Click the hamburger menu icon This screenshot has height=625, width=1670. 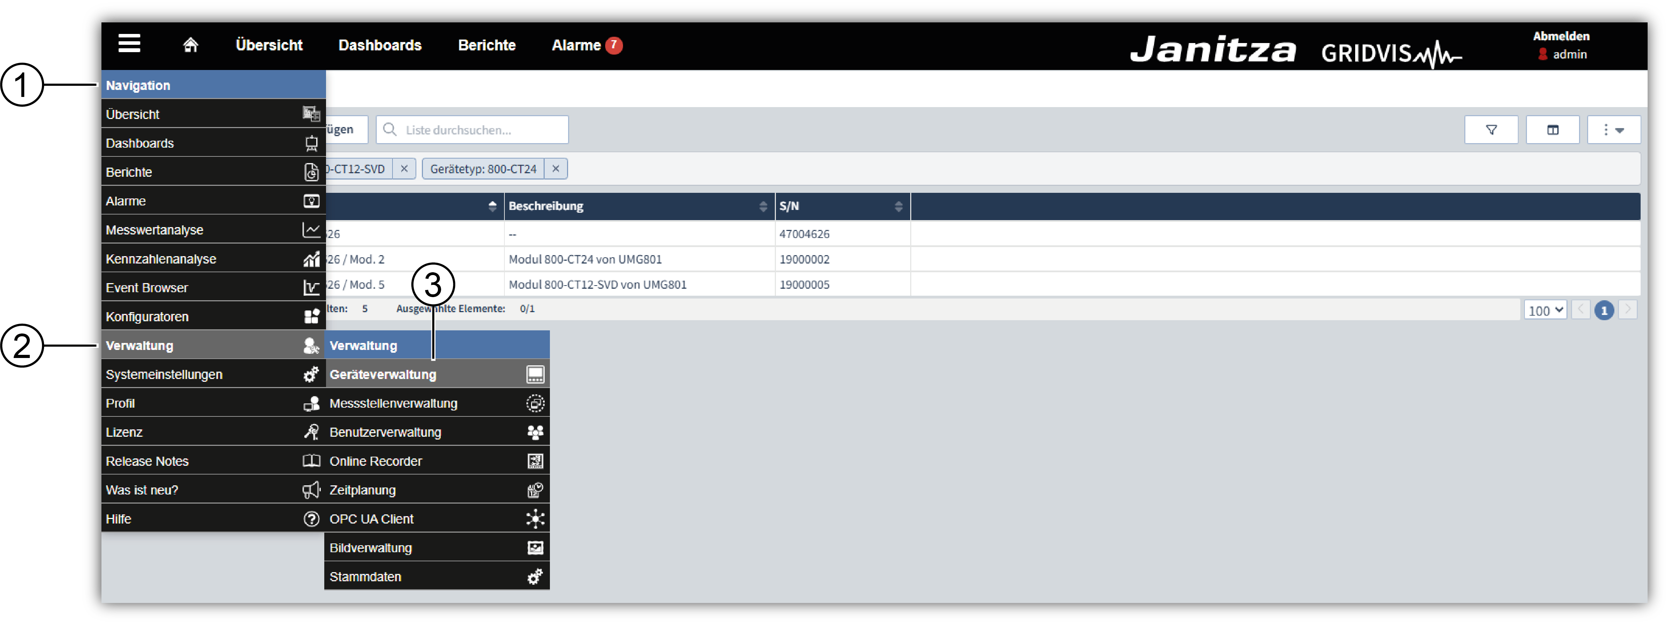pos(129,43)
